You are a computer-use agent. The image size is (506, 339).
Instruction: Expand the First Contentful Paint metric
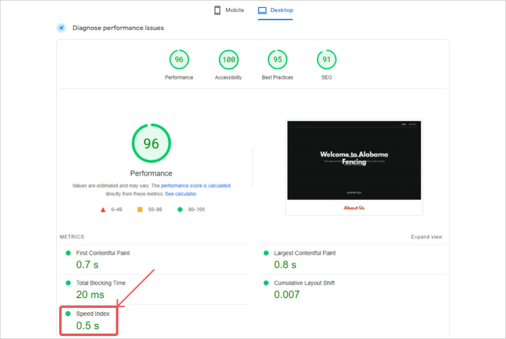[x=103, y=253]
